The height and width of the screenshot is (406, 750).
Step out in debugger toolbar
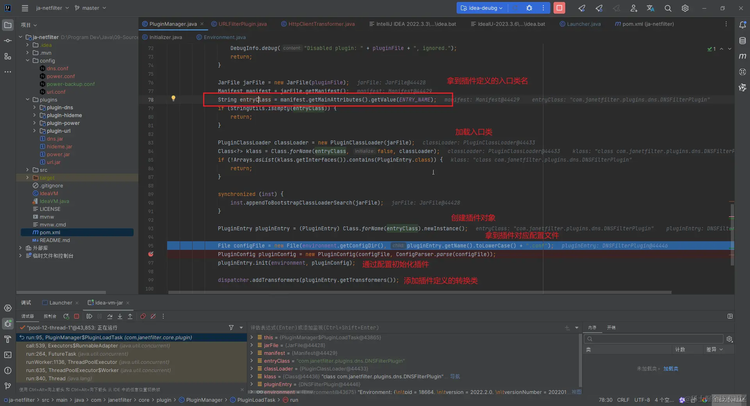pos(130,316)
